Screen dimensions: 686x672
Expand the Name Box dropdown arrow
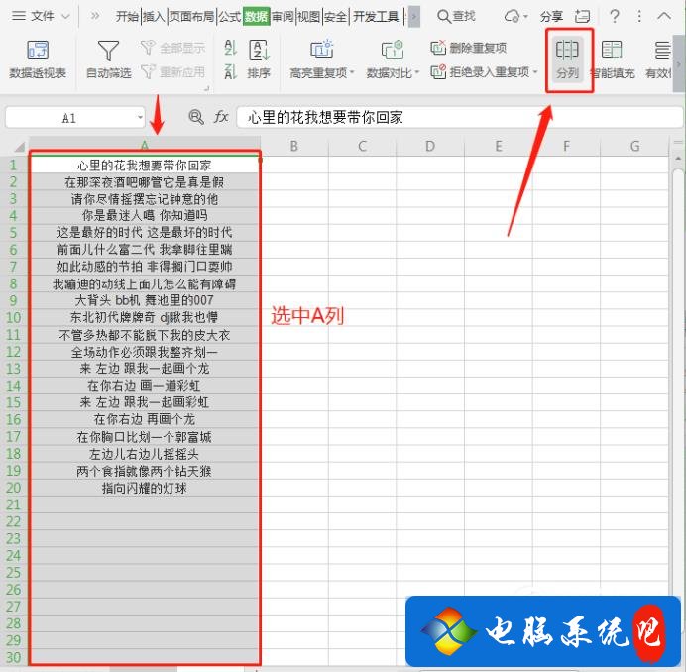pos(140,118)
